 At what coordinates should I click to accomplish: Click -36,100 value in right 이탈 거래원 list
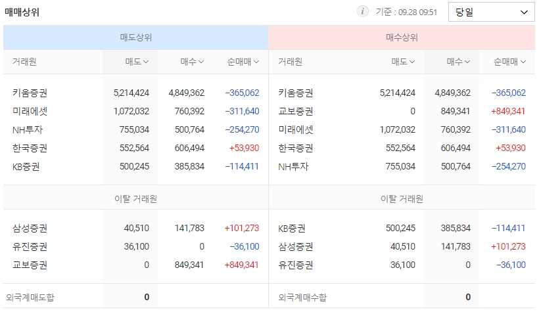coord(511,265)
